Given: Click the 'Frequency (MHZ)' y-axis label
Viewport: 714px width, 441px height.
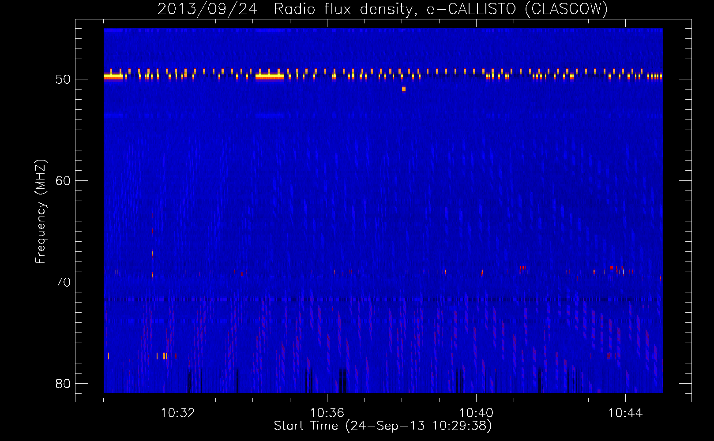Looking at the screenshot, I should (40, 211).
